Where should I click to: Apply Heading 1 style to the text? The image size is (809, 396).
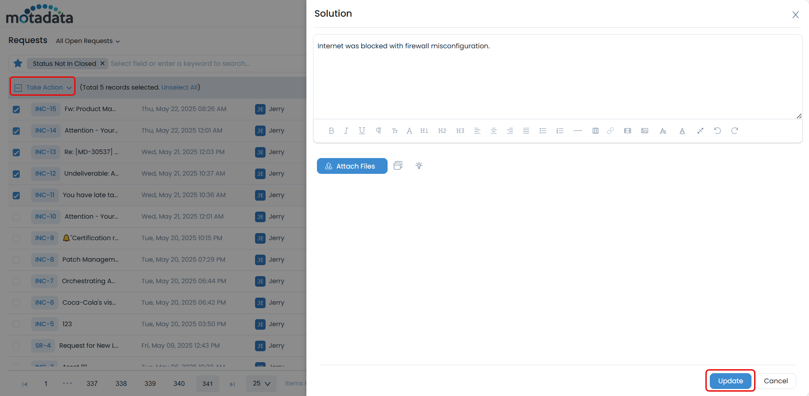point(424,130)
